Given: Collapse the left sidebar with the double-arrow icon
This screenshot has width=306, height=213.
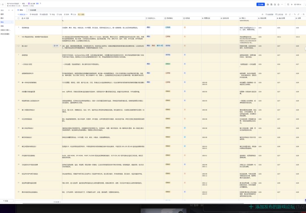Looking at the screenshot, I should 12,10.
